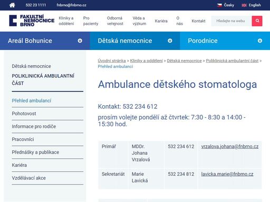Open Vzdělávací akce in sidebar

point(28,178)
